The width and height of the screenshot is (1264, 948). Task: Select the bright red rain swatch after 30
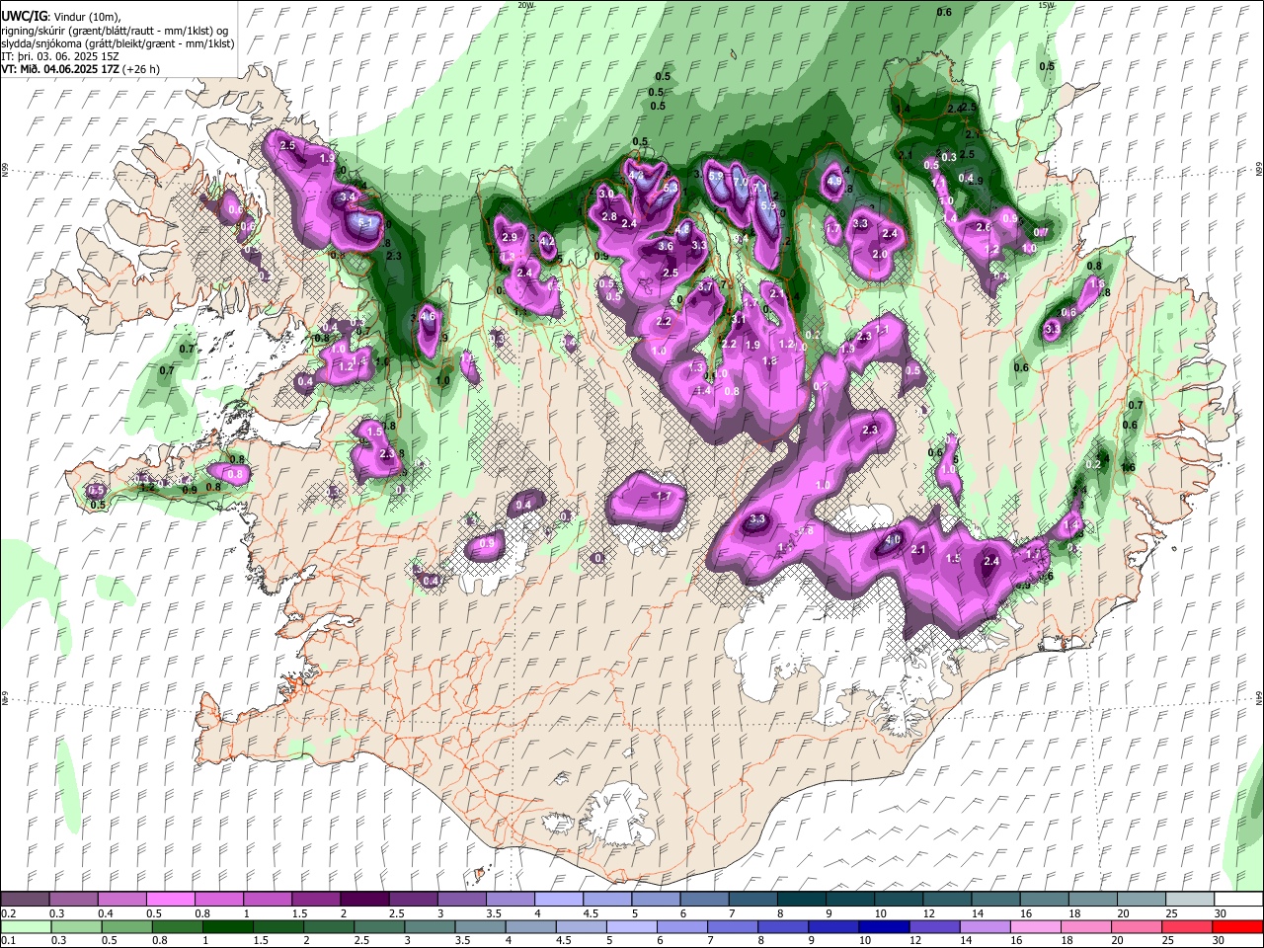[x=1238, y=927]
